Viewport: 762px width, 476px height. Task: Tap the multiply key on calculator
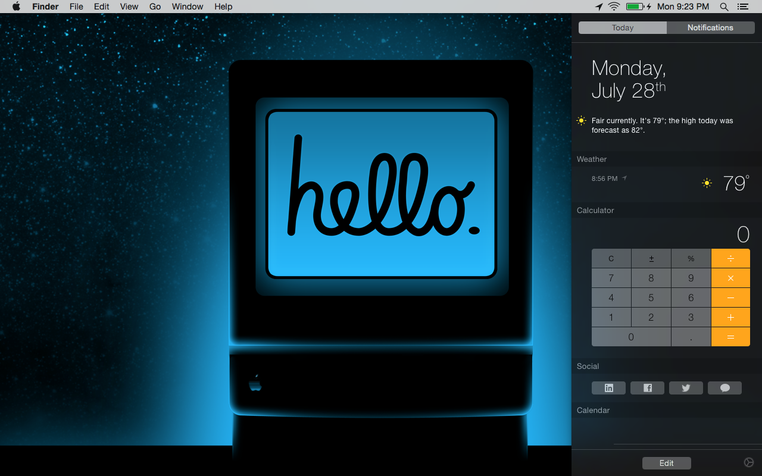click(730, 278)
